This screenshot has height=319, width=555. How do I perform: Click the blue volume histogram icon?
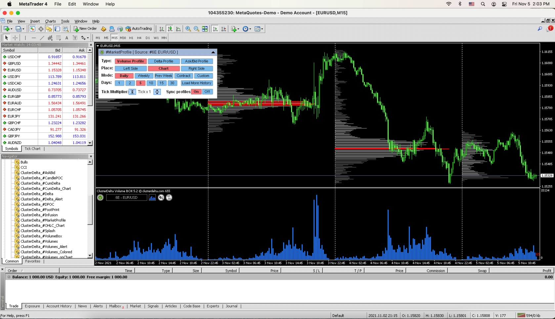(152, 197)
